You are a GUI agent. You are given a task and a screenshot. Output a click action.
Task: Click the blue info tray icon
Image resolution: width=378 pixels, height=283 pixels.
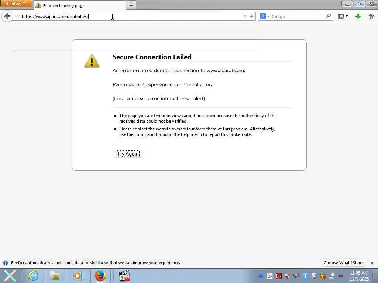pyautogui.click(x=305, y=276)
